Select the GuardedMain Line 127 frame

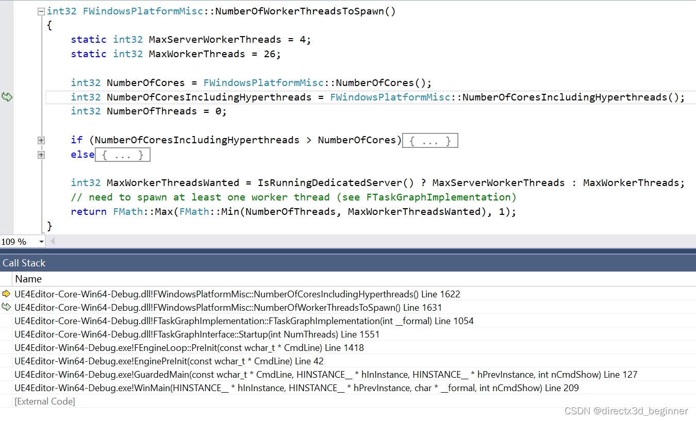tap(326, 375)
